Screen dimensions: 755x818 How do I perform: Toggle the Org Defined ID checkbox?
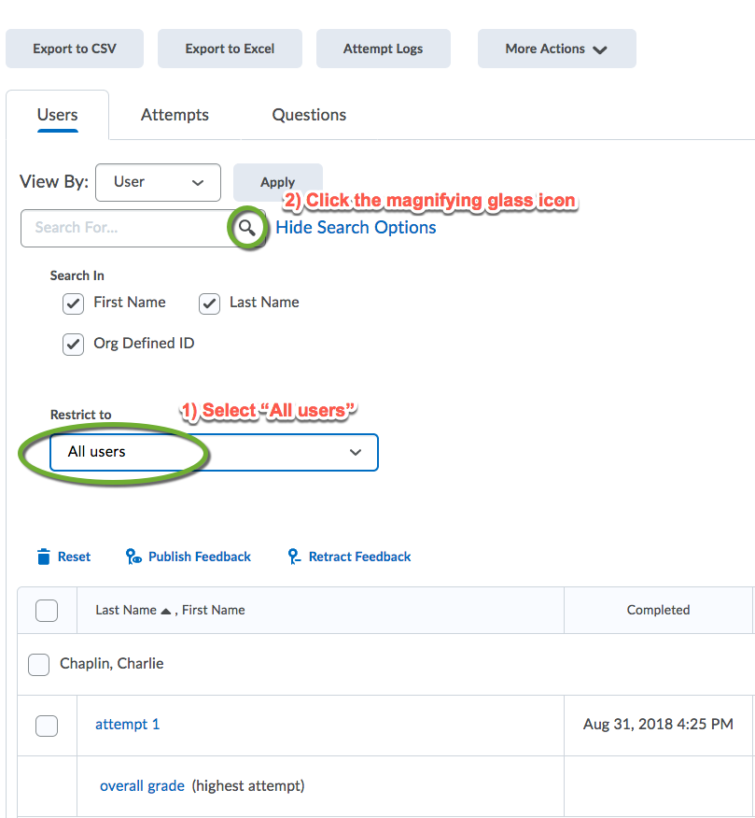(74, 345)
